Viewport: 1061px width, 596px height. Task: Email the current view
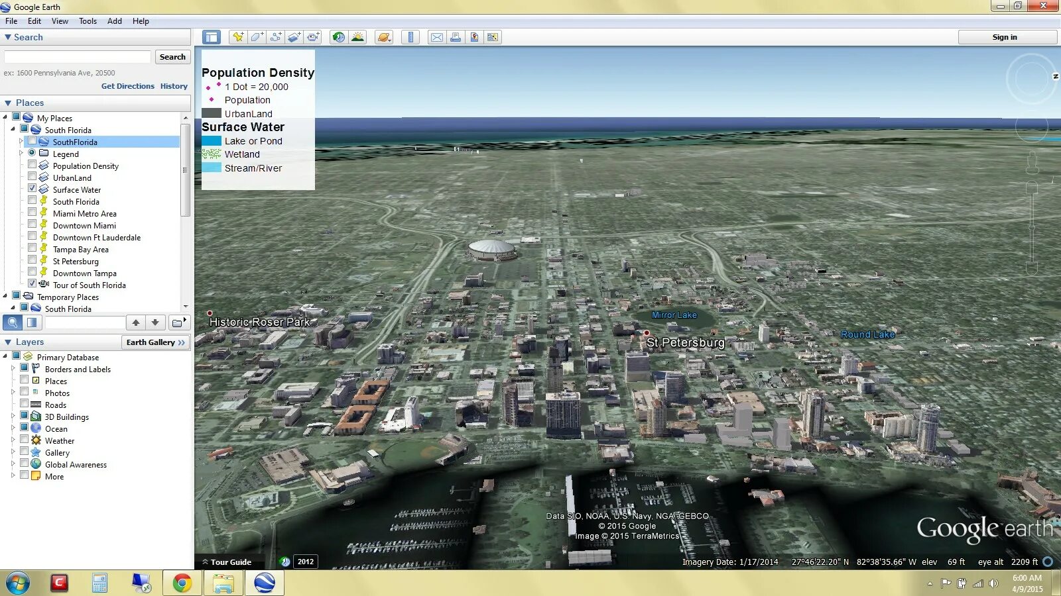(437, 37)
